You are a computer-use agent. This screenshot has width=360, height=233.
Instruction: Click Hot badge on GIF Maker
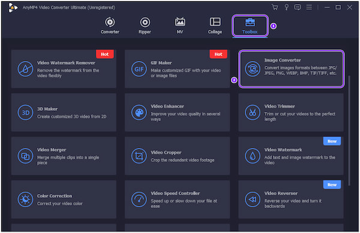(x=218, y=55)
